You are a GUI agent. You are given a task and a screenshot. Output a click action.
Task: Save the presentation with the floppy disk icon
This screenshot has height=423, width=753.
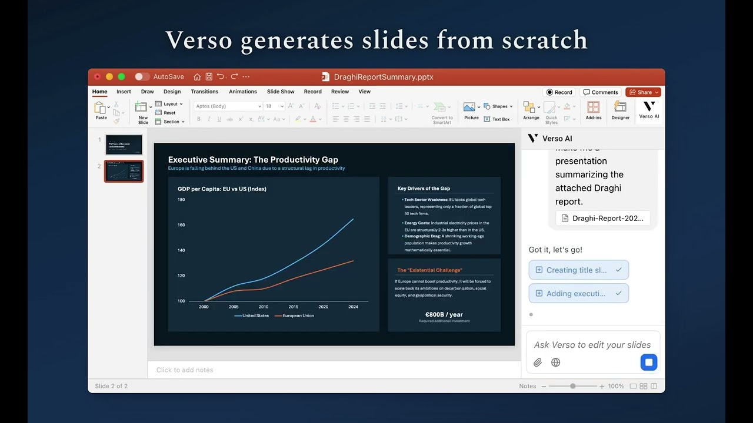point(209,76)
